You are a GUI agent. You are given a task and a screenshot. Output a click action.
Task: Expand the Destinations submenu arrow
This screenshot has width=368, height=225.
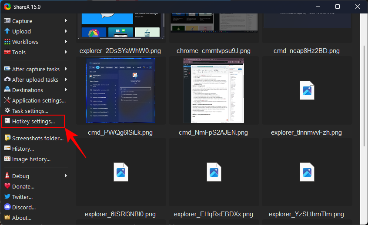click(x=66, y=90)
